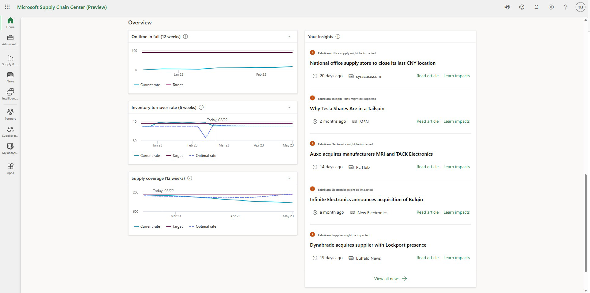This screenshot has width=590, height=293.
Task: Show info for On time in full
Action: point(185,37)
